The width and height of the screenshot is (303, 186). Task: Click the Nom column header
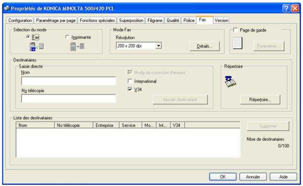click(x=35, y=125)
